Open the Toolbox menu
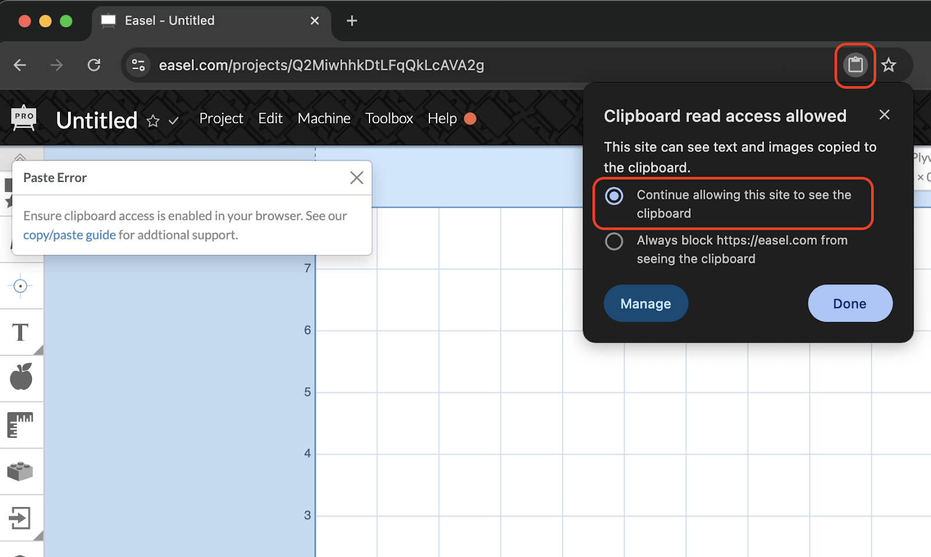The height and width of the screenshot is (557, 931). click(x=389, y=118)
